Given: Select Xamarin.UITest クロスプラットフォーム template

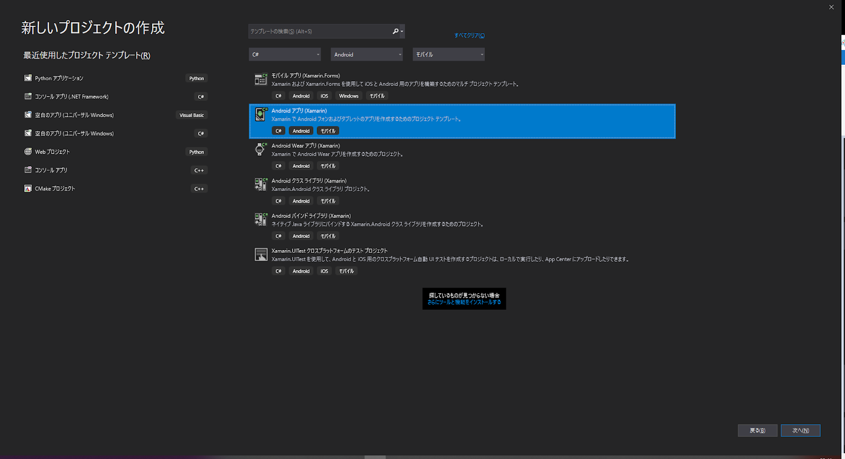Looking at the screenshot, I should [x=462, y=261].
